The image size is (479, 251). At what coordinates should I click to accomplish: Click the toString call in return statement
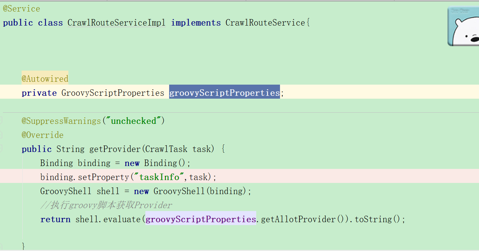[x=373, y=219]
